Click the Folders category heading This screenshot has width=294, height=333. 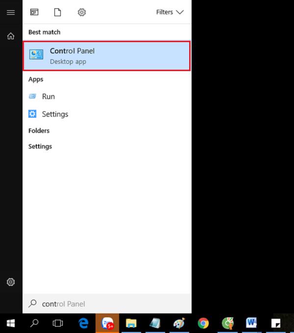click(39, 131)
